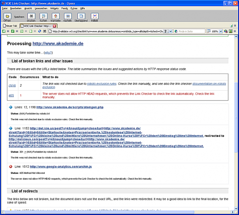The image size is (239, 215).
Task: Click the 'why?' link
Action: [48, 53]
